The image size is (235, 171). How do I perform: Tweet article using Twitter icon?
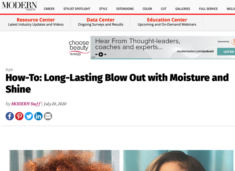[29, 116]
